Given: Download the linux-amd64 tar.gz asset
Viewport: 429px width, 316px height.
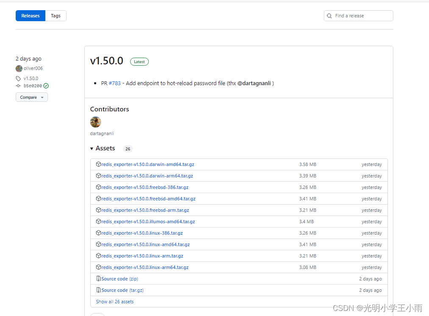Looking at the screenshot, I should tap(145, 245).
